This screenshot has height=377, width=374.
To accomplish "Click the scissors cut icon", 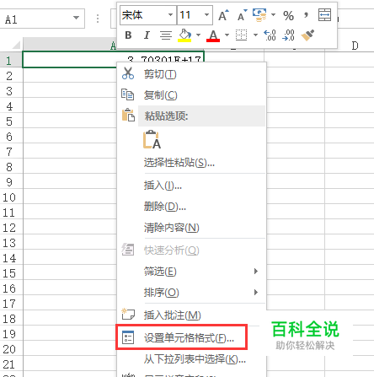I will (x=128, y=73).
